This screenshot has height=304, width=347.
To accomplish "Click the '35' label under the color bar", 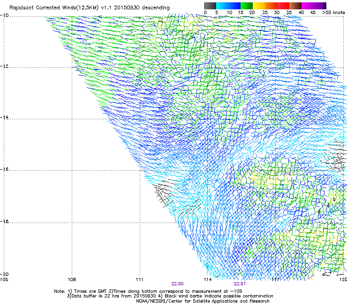I will point(289,13).
